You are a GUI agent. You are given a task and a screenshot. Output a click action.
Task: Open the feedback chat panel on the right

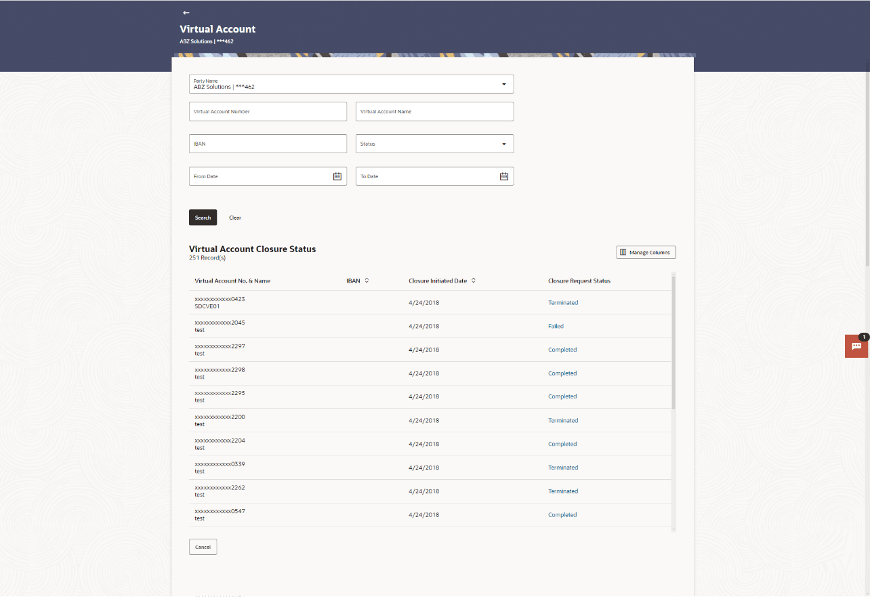coord(856,346)
